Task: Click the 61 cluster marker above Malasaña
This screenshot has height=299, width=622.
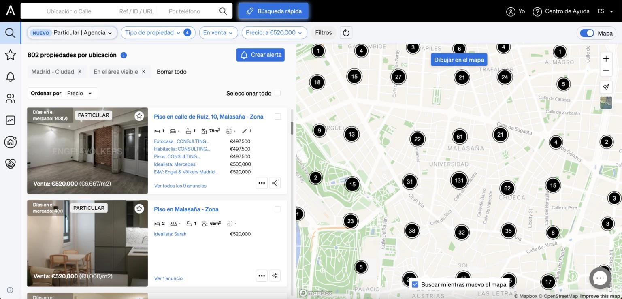Action: point(460,137)
